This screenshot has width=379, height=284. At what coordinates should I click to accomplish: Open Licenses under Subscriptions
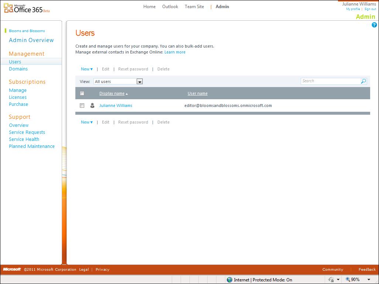pos(18,97)
